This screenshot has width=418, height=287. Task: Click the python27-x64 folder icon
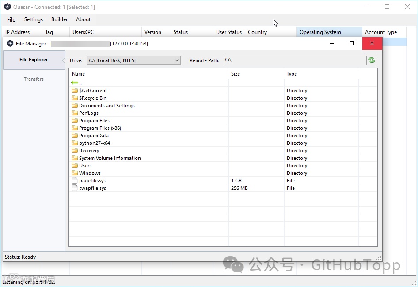[75, 143]
